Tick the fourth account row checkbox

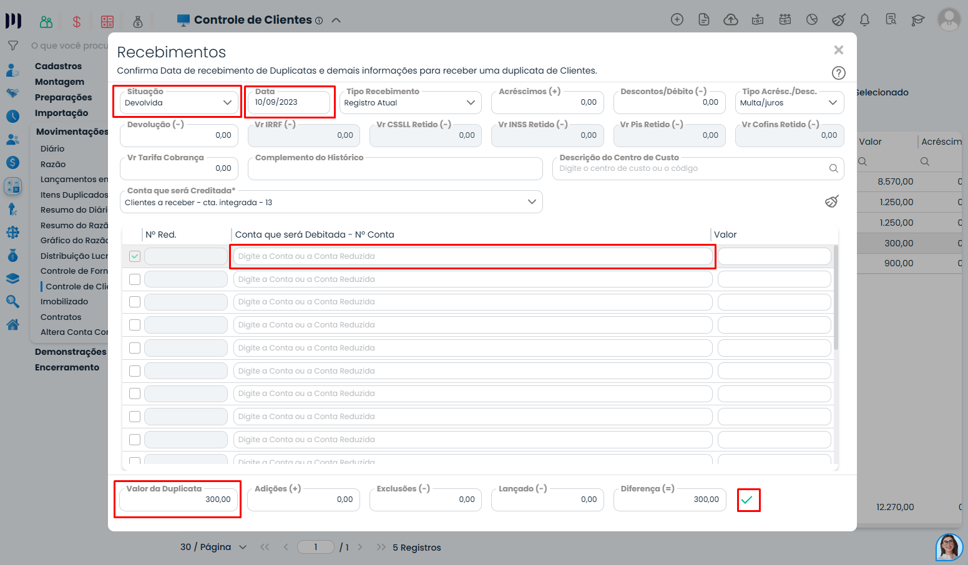tap(135, 325)
